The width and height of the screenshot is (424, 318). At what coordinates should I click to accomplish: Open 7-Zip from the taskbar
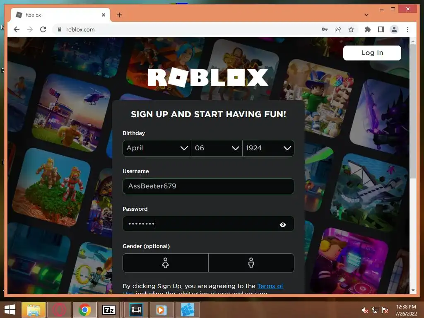click(x=109, y=310)
